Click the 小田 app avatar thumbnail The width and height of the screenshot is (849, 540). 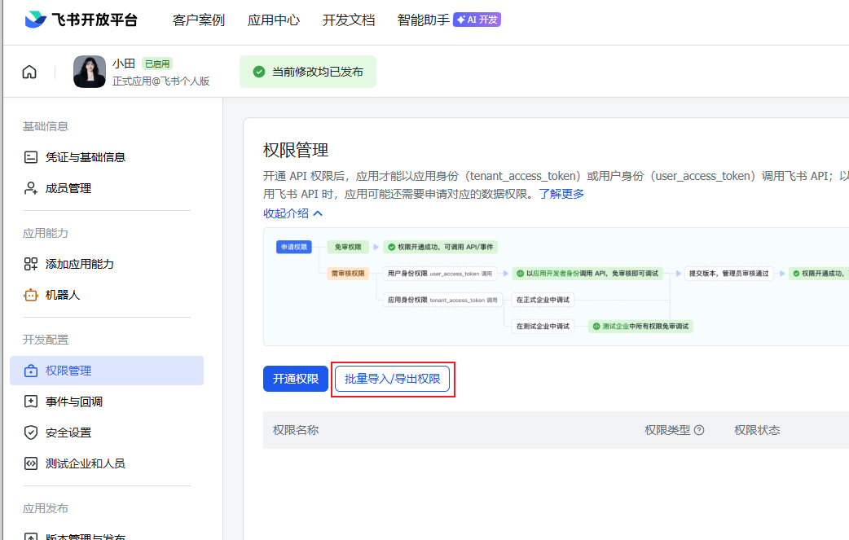[x=90, y=72]
